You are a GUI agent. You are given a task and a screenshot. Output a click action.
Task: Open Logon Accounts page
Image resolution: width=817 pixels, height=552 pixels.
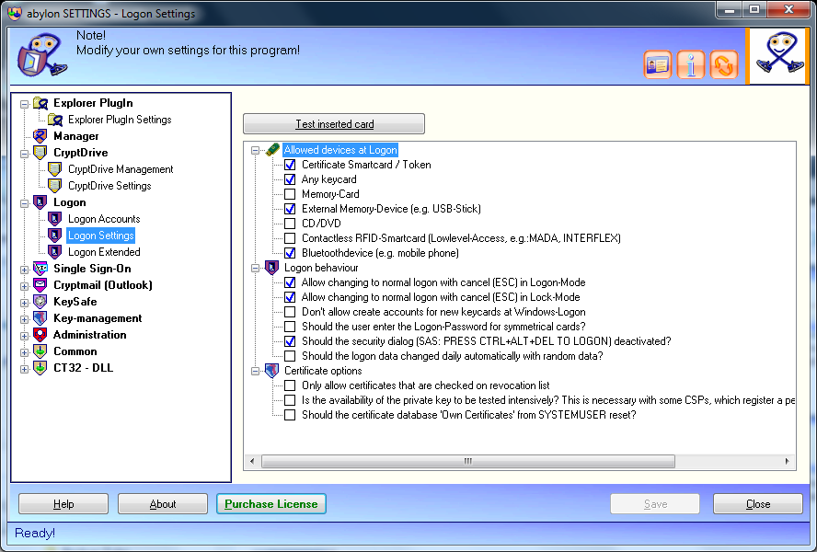pyautogui.click(x=104, y=219)
